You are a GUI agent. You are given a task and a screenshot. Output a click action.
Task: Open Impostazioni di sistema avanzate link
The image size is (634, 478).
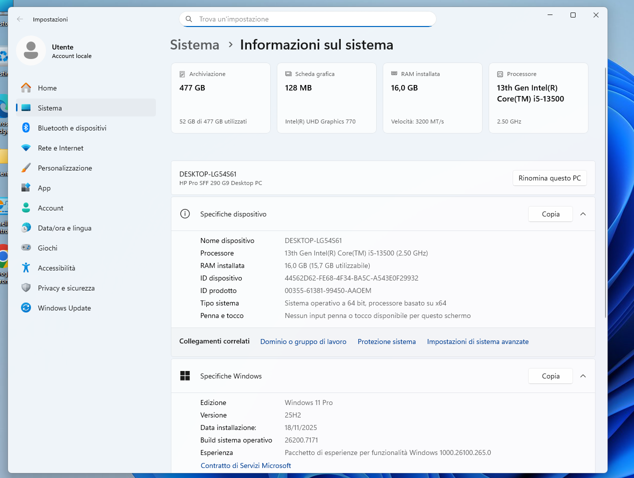point(478,341)
